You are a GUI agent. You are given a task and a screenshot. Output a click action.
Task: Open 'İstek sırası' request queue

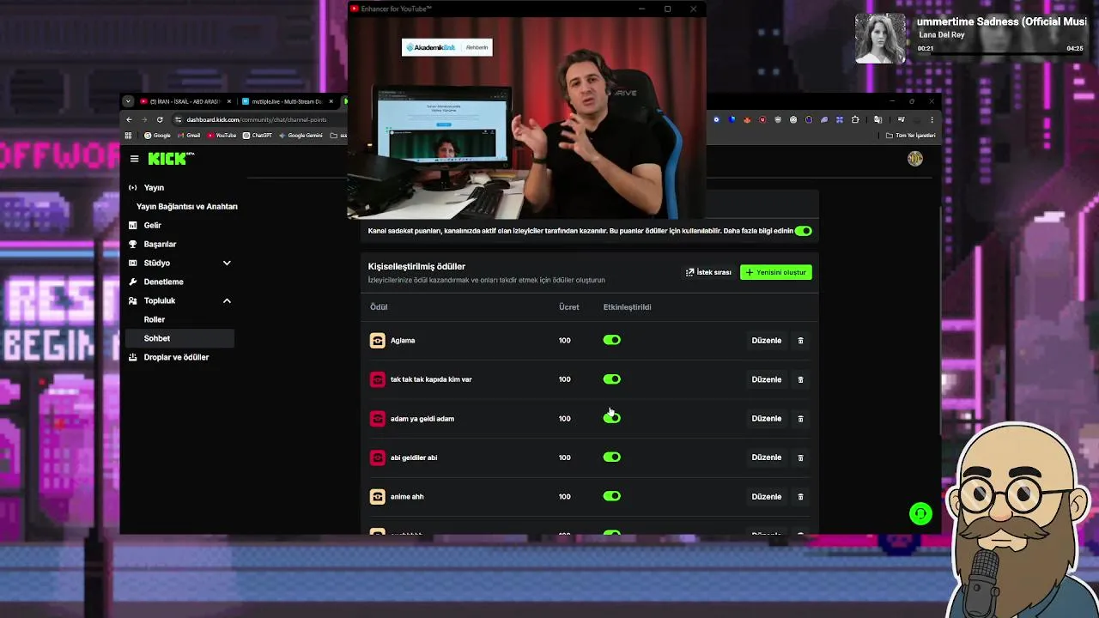(x=708, y=272)
